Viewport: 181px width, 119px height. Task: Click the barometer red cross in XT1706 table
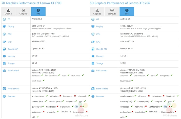pos(164,96)
